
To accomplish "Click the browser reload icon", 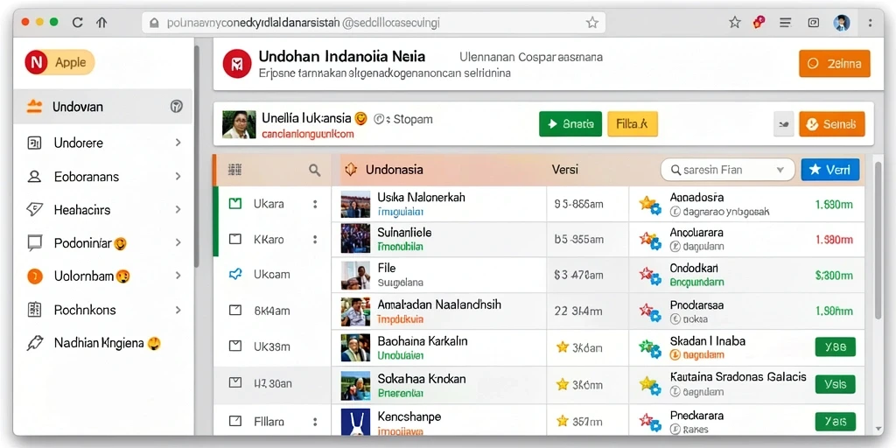I will point(78,23).
